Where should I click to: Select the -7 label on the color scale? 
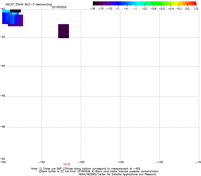click(117, 9)
